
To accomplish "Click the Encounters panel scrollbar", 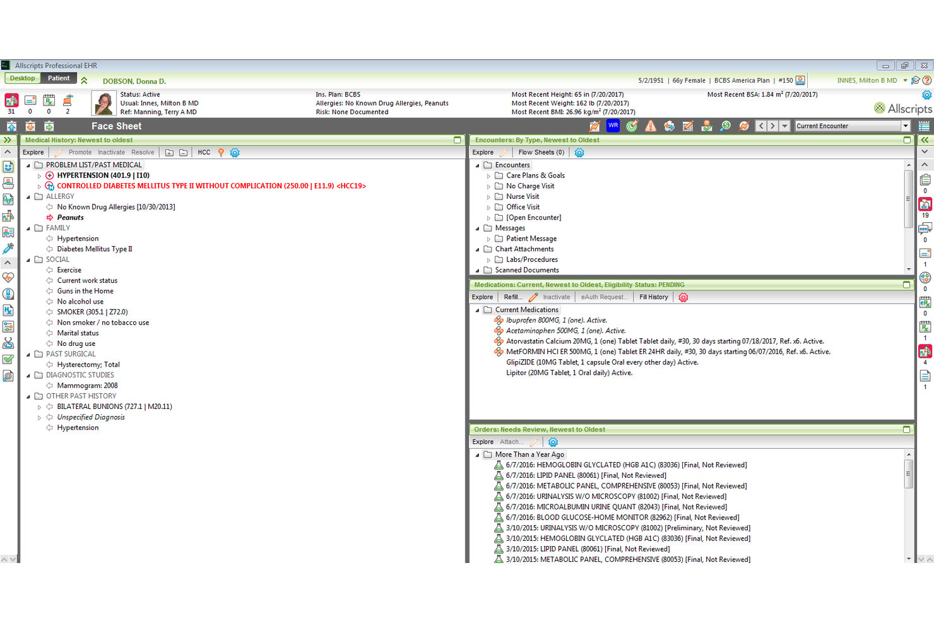I will coord(909,217).
